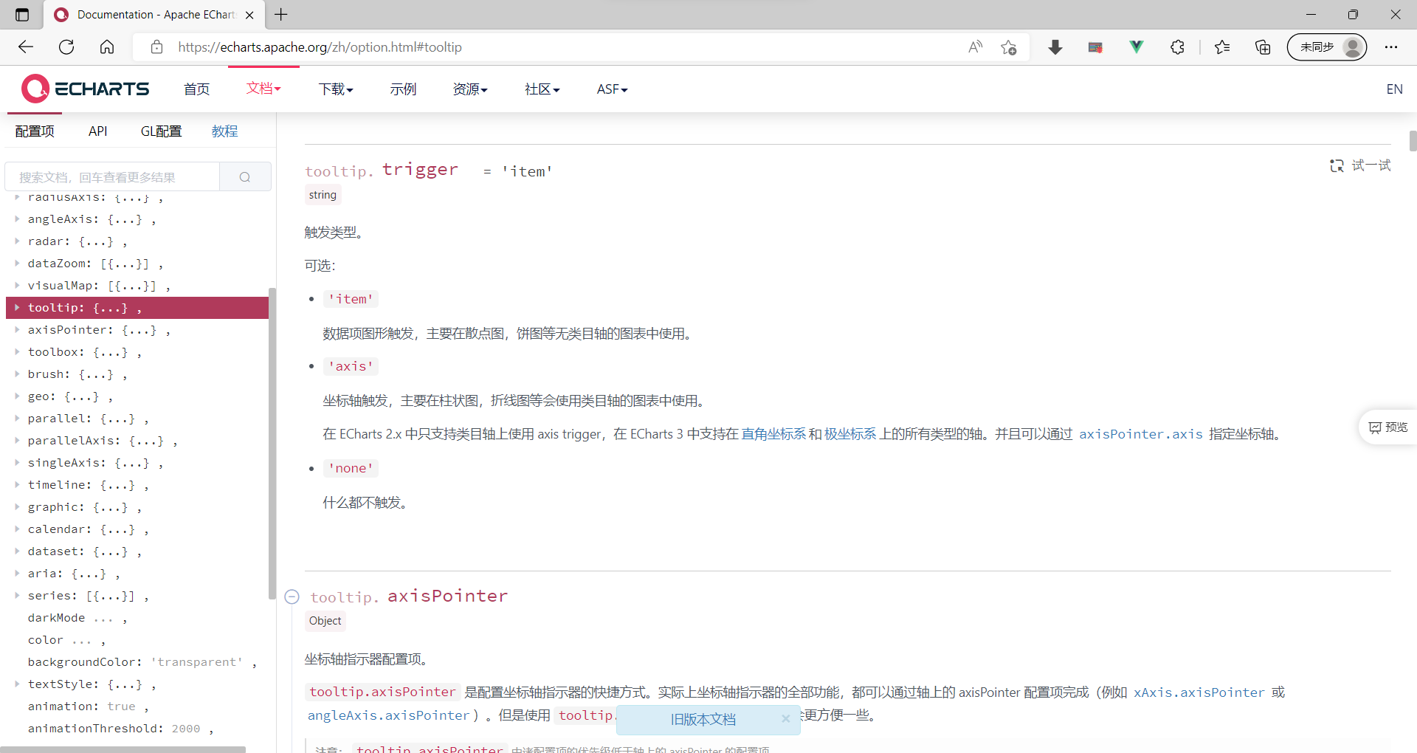Expand the radar tree node
1417x753 pixels.
click(x=17, y=241)
